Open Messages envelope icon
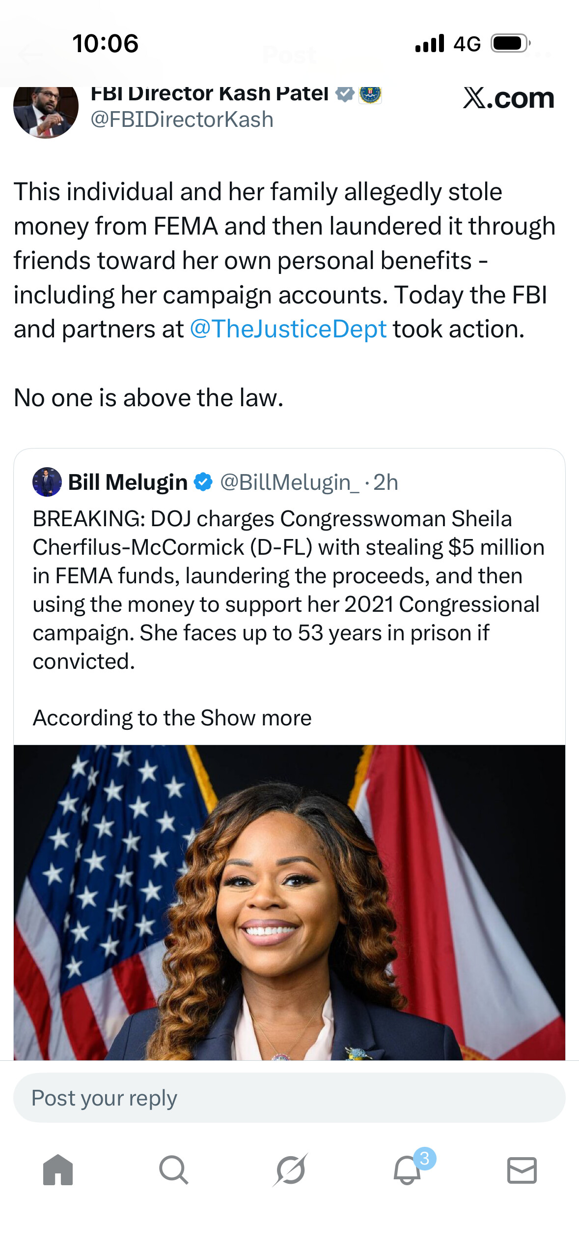Screen dimensions: 579x1257 coord(522,1169)
